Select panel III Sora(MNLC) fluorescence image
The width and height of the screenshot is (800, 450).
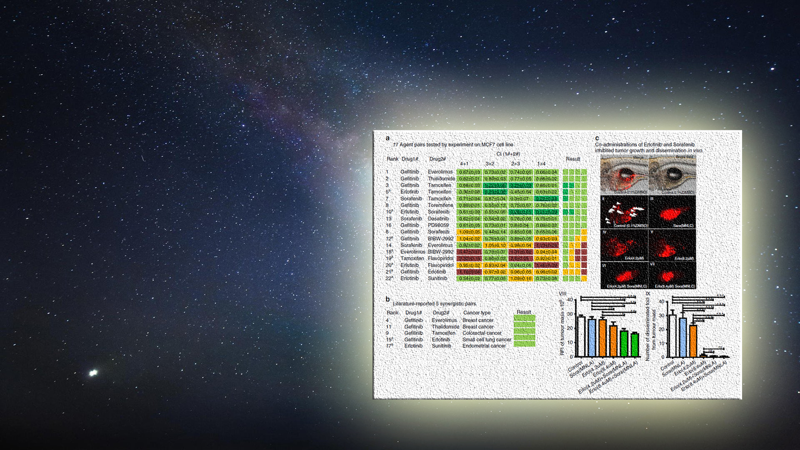point(672,212)
